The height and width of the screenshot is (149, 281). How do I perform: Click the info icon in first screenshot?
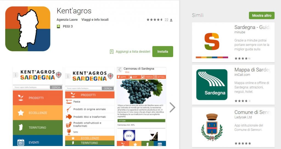16,75
